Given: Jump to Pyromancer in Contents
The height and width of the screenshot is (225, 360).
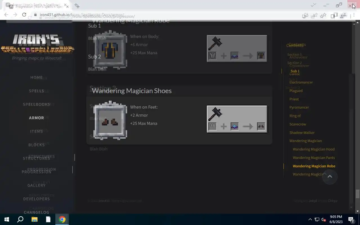Looking at the screenshot, I should [299, 107].
